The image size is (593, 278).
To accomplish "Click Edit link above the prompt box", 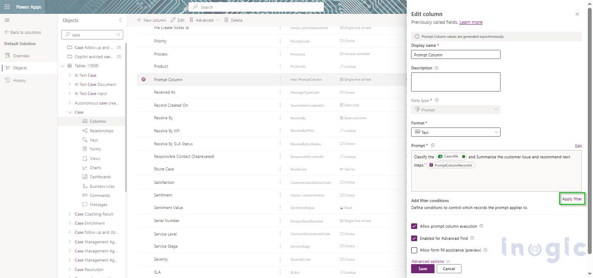I will point(578,146).
